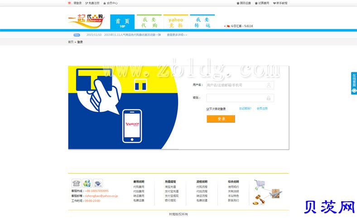Screen dimensions: 357x218
Task: Click the padlock icon in password field
Action: tap(269, 98)
